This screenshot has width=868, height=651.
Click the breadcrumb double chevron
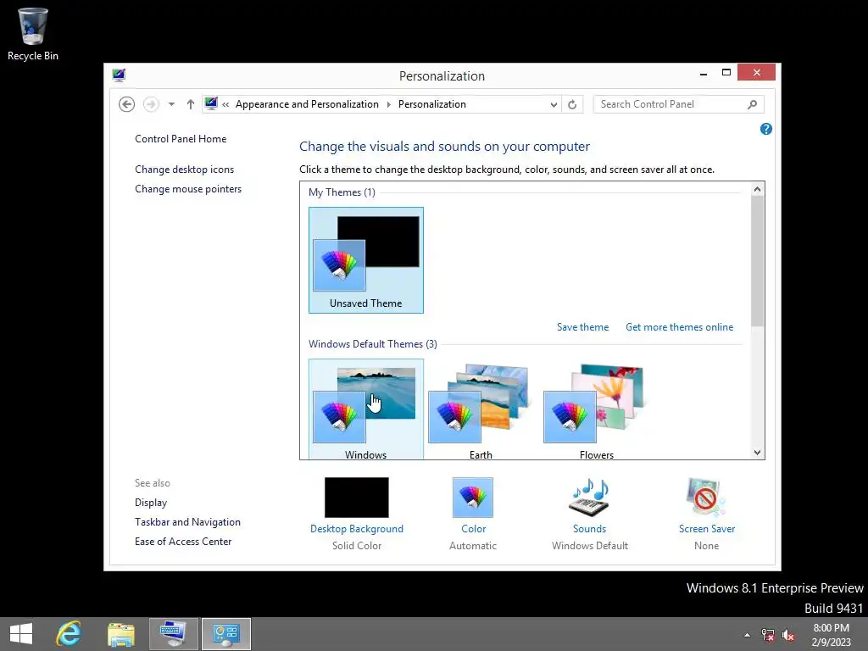[x=225, y=104]
